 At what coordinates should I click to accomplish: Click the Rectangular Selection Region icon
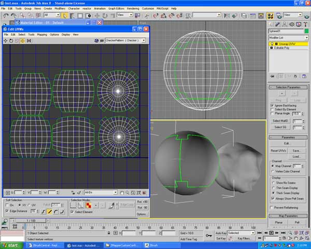(x=80, y=16)
